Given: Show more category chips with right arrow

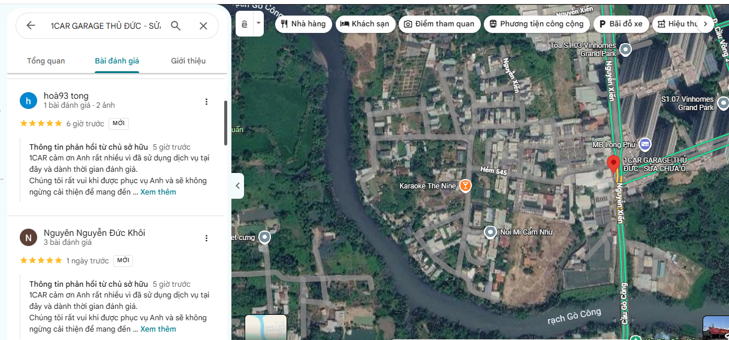Looking at the screenshot, I should point(706,24).
